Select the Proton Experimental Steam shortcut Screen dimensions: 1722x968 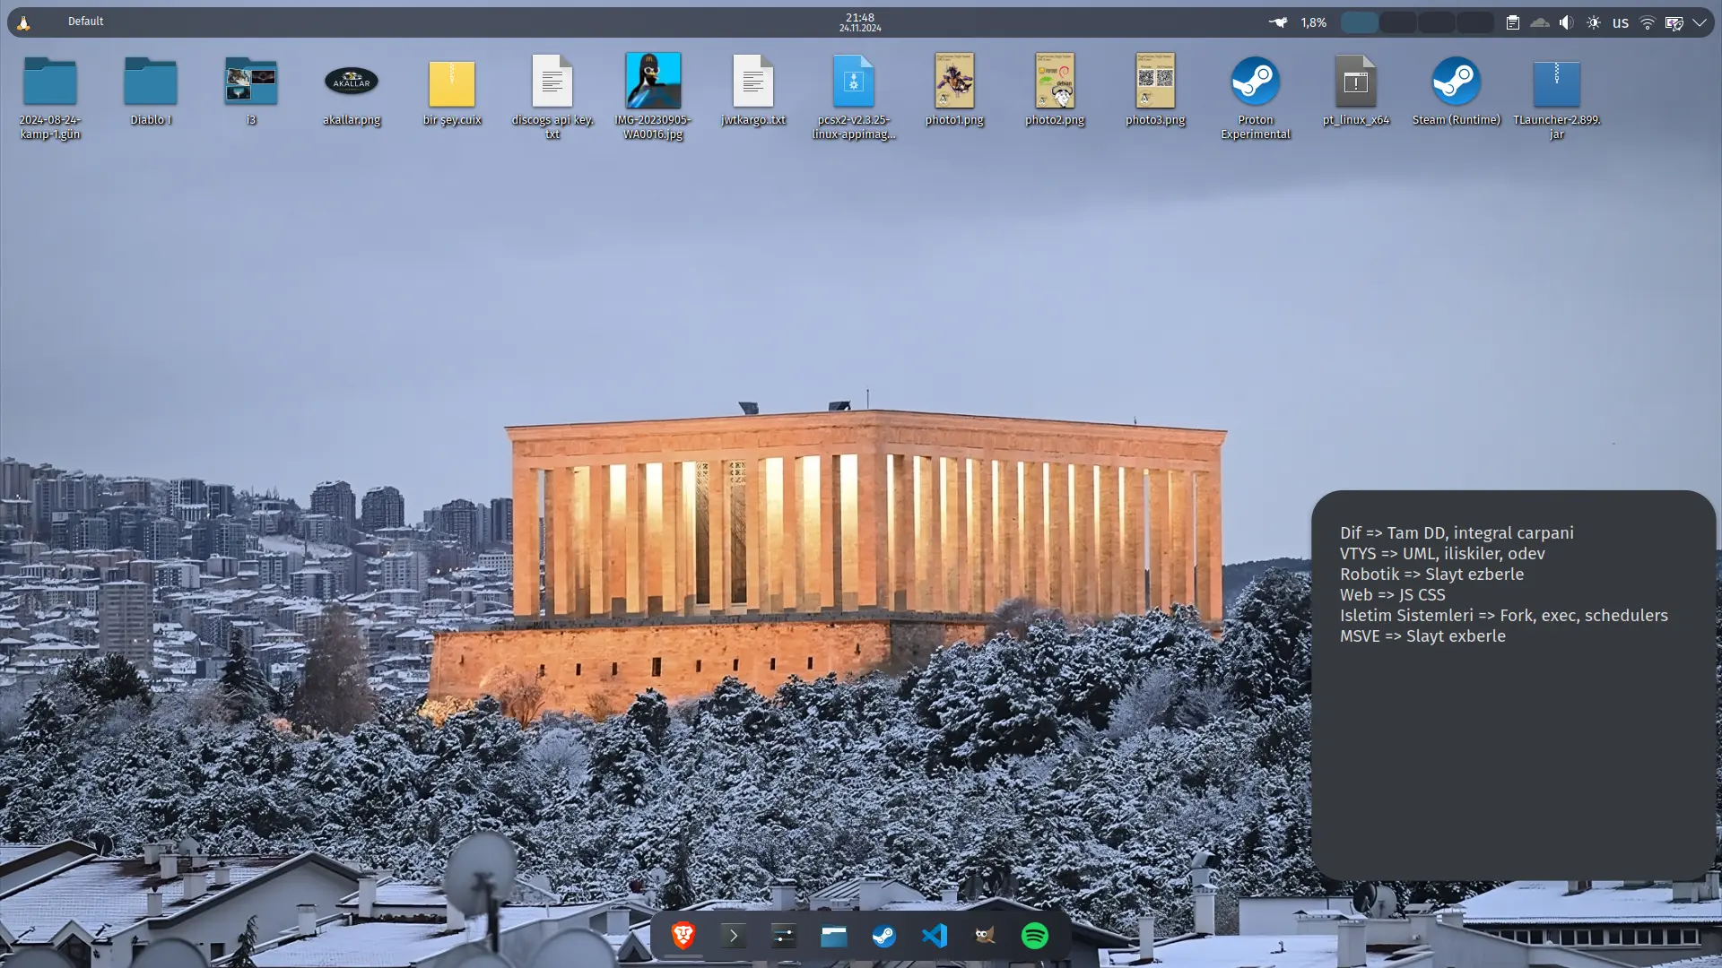click(x=1256, y=97)
